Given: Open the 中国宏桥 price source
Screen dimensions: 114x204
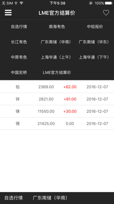Looking at the screenshot, I should pos(19,72).
